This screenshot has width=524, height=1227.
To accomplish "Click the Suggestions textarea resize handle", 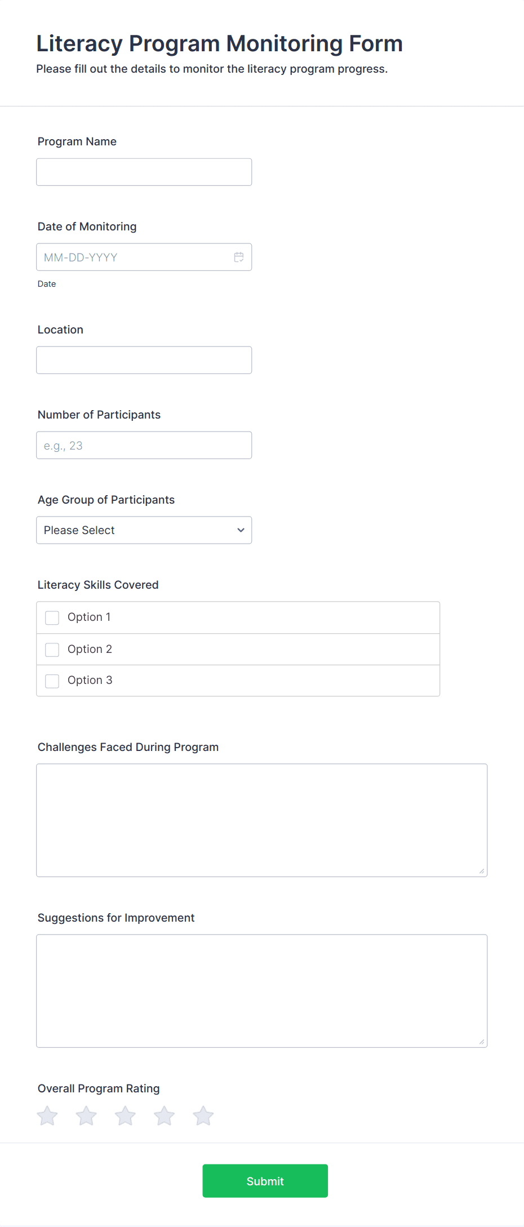I will tap(482, 1042).
